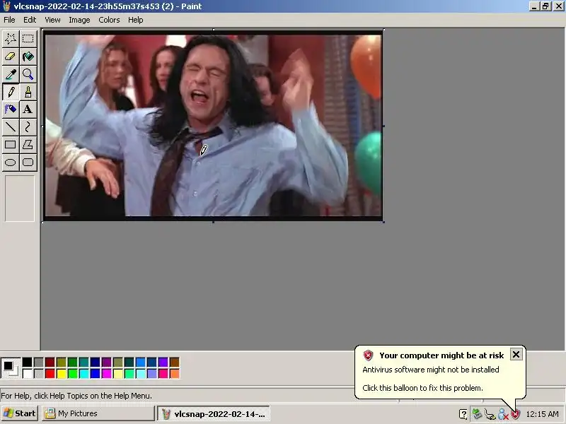Click the Windows Messenger tray icon

tap(503, 414)
